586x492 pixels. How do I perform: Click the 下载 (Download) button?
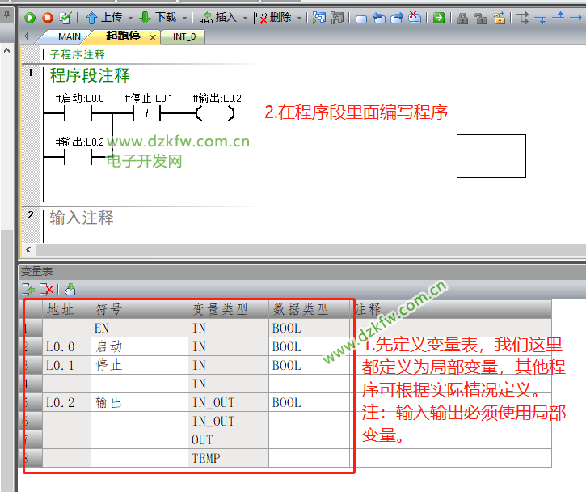click(x=157, y=17)
